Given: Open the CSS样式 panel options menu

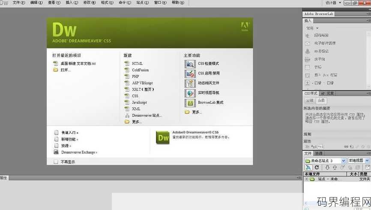Looking at the screenshot, I should click(368, 93).
